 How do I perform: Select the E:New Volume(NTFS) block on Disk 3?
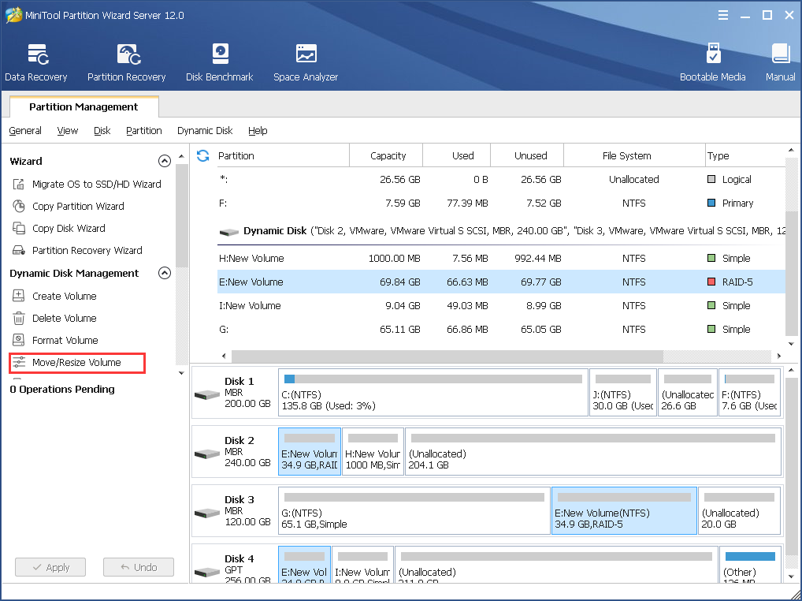click(x=624, y=510)
